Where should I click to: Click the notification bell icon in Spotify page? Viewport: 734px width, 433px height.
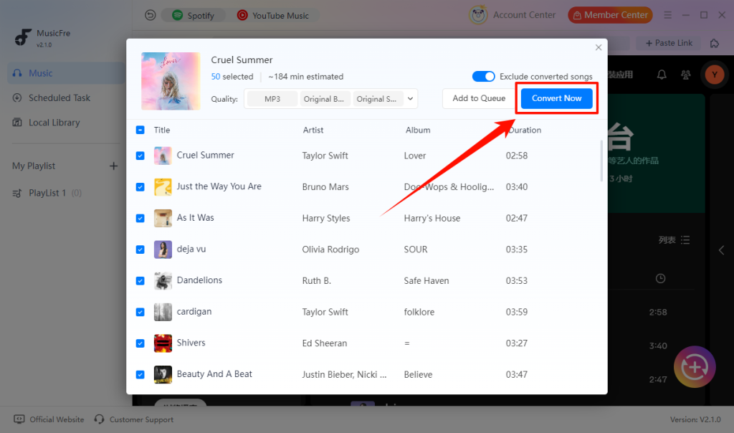tap(662, 75)
